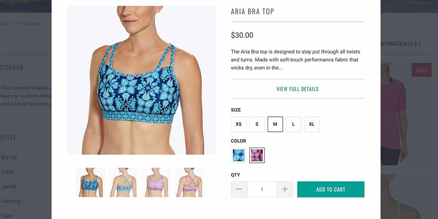Choose size M option

275,124
